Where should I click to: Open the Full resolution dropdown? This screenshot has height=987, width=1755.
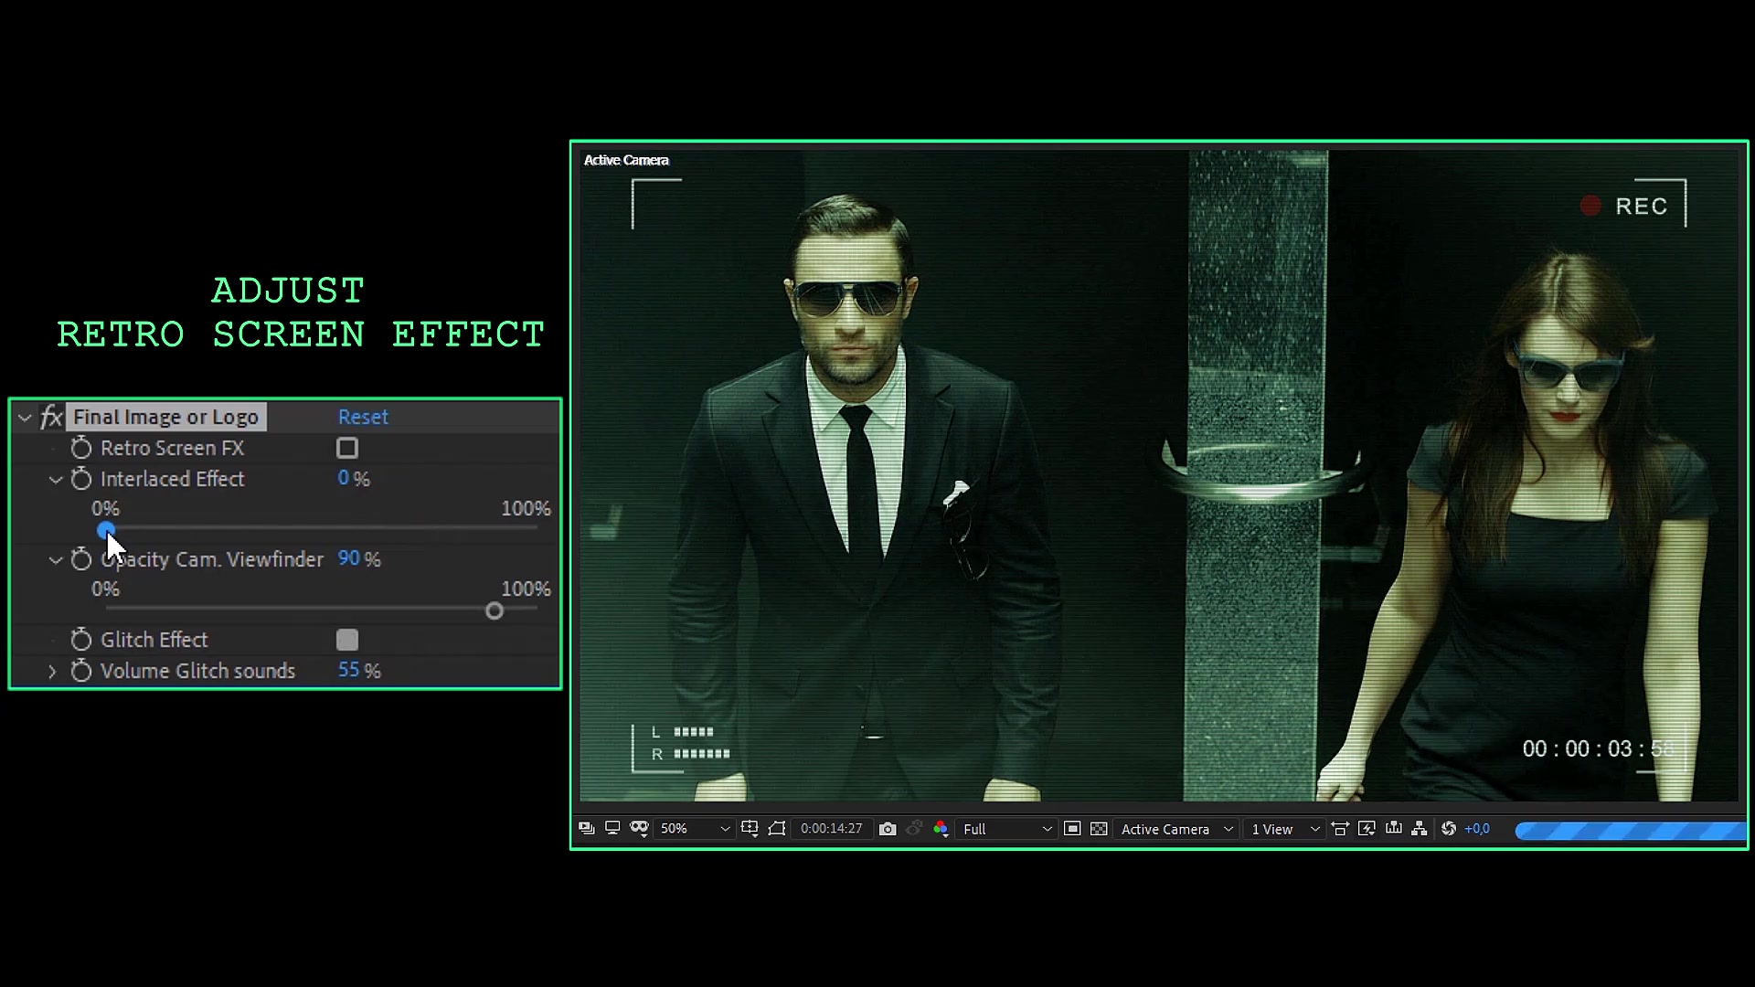point(1007,829)
